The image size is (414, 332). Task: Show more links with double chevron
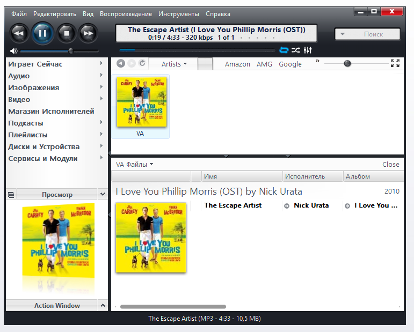coord(317,61)
